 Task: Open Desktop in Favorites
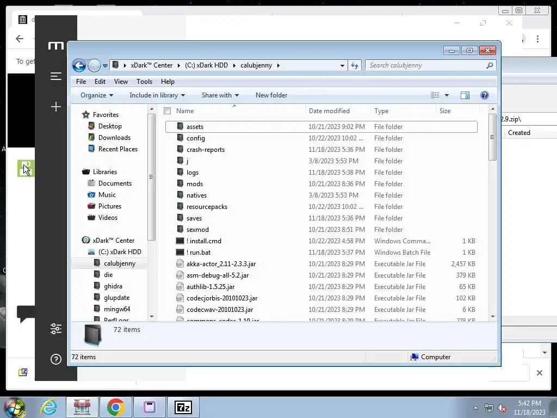click(x=110, y=126)
